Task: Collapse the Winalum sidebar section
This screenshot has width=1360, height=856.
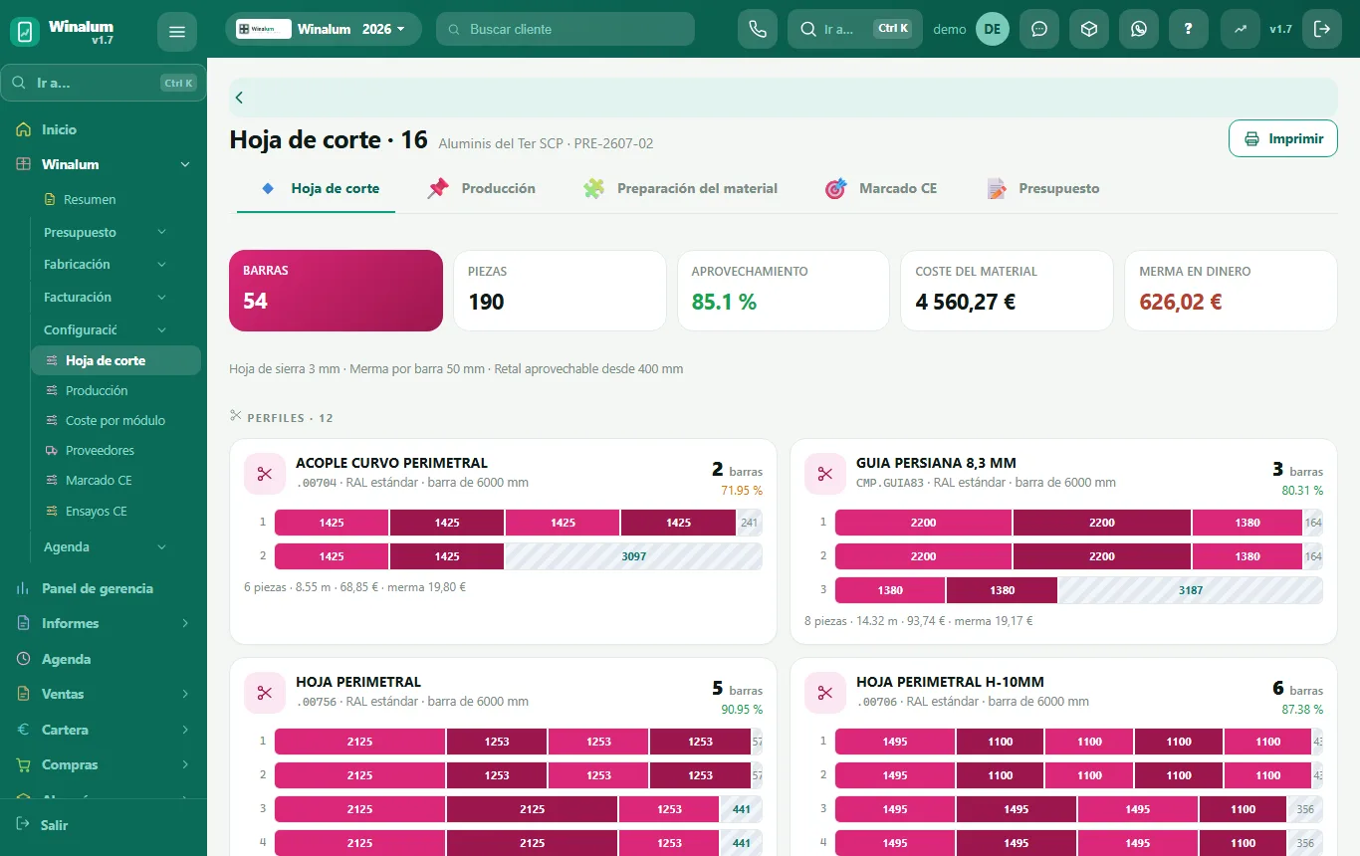Action: click(x=184, y=164)
